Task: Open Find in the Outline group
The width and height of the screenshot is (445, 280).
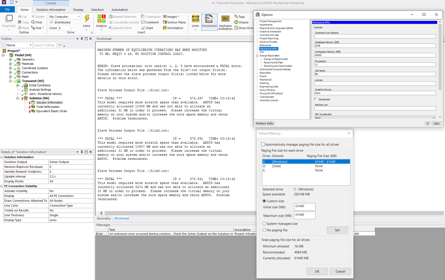Action: (x=37, y=22)
